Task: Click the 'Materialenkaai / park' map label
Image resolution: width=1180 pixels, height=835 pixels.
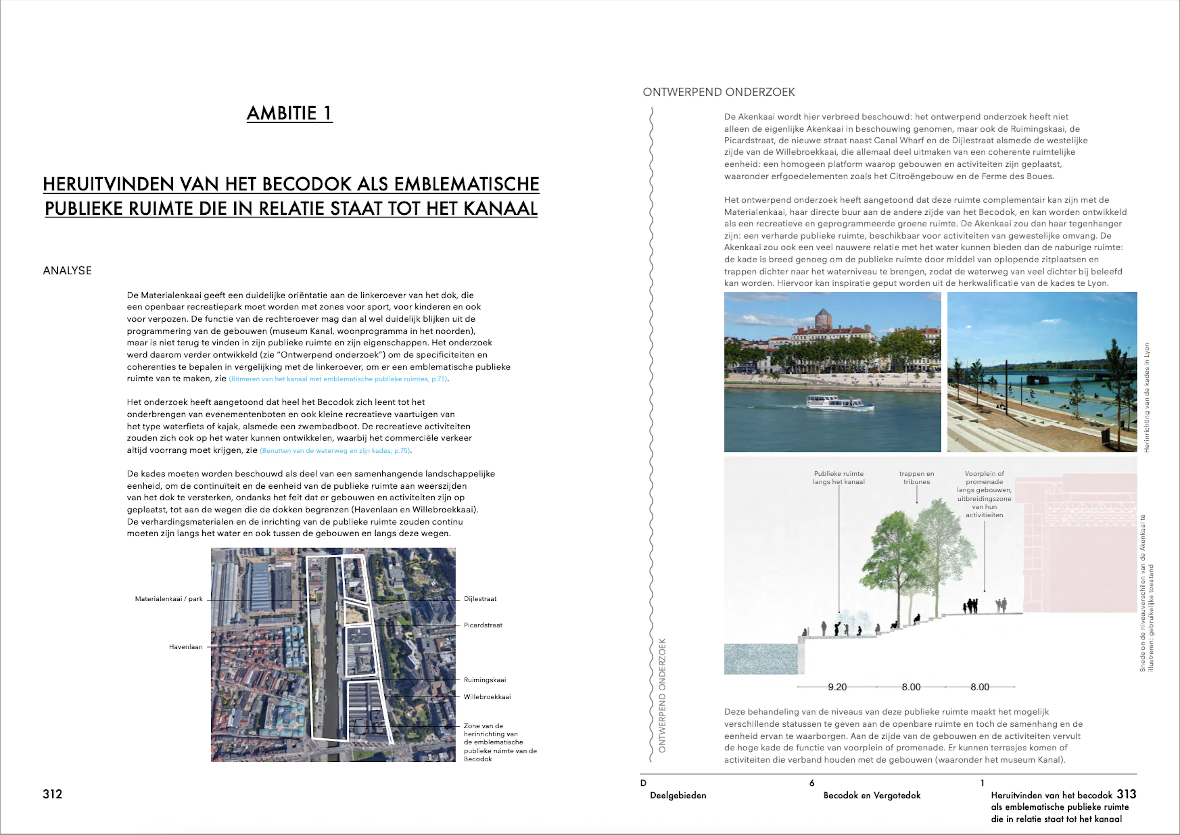Action: click(x=169, y=599)
